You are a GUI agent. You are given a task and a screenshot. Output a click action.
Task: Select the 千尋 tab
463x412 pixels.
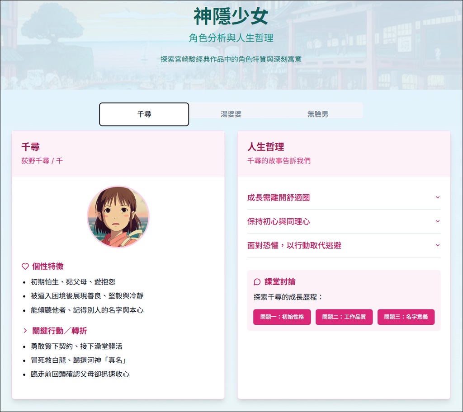coord(144,114)
